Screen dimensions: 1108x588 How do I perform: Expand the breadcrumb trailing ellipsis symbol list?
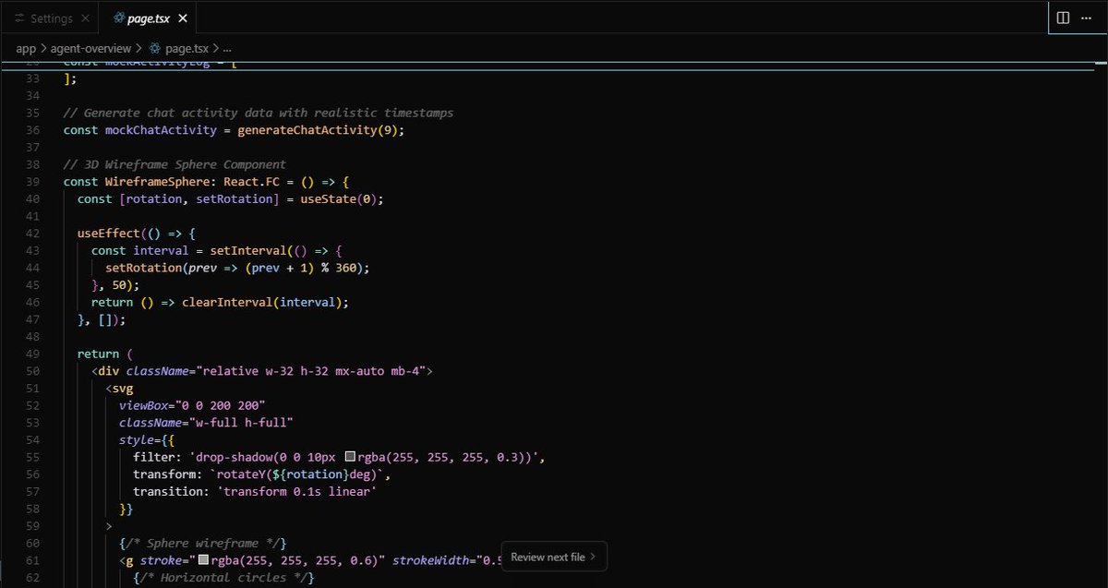(227, 47)
